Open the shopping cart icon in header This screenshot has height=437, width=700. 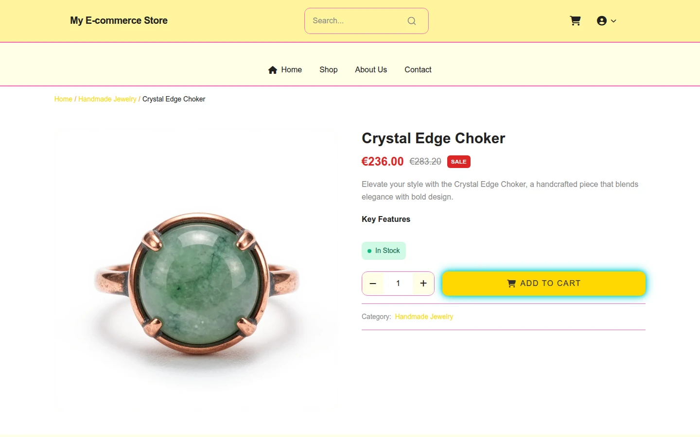tap(575, 21)
